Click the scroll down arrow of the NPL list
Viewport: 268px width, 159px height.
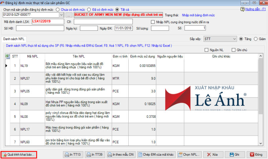(x=261, y=144)
